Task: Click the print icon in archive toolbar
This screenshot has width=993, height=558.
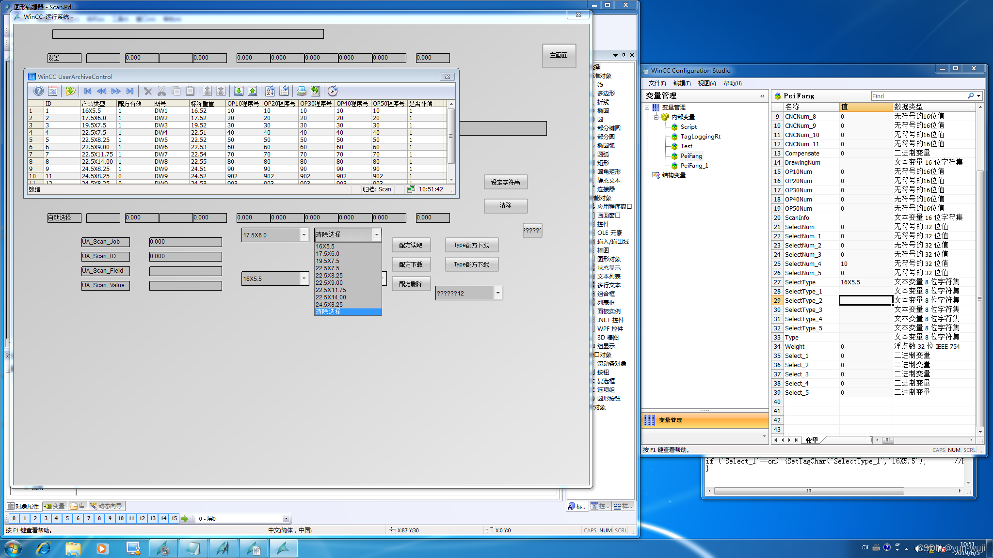Action: (x=301, y=91)
